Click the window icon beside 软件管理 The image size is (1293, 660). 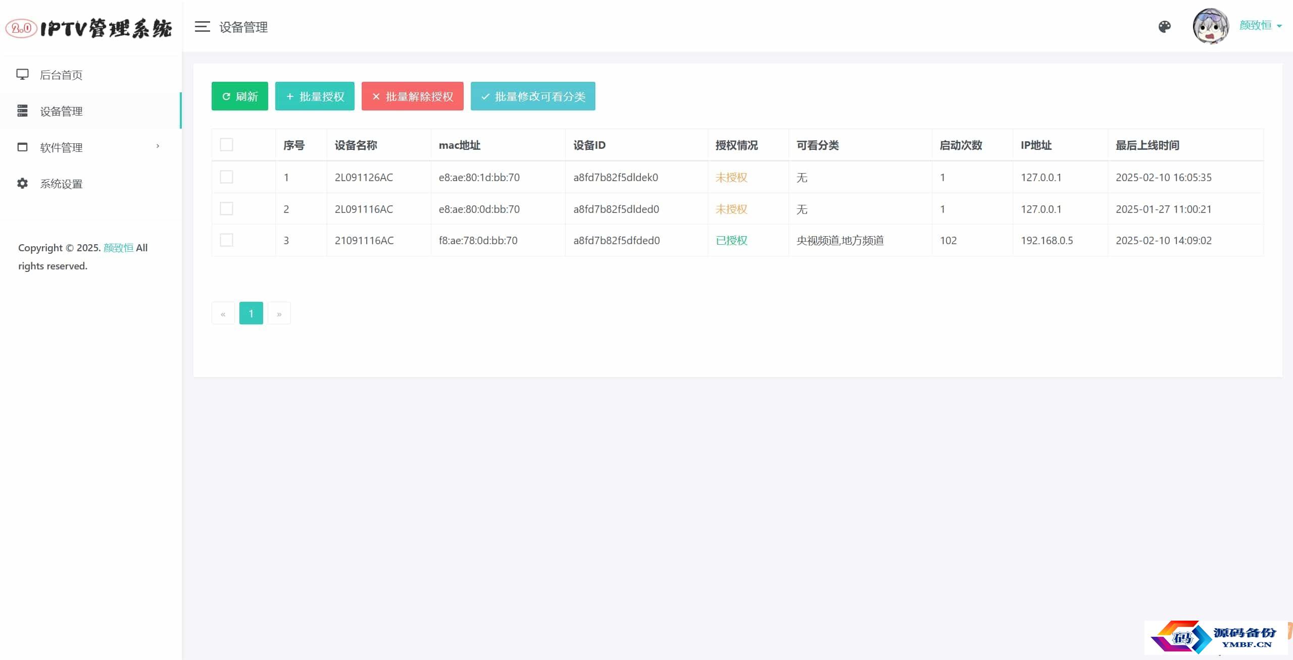[x=22, y=147]
